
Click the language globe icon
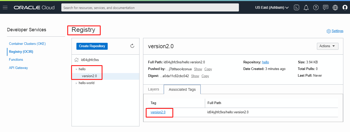point(335,7)
